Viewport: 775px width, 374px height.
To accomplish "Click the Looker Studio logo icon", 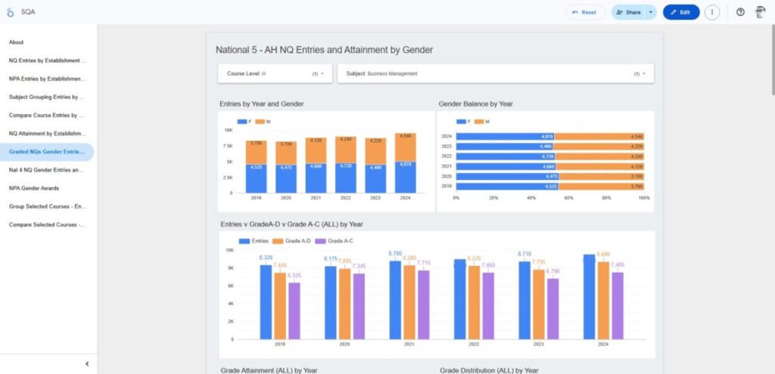I will coord(11,12).
